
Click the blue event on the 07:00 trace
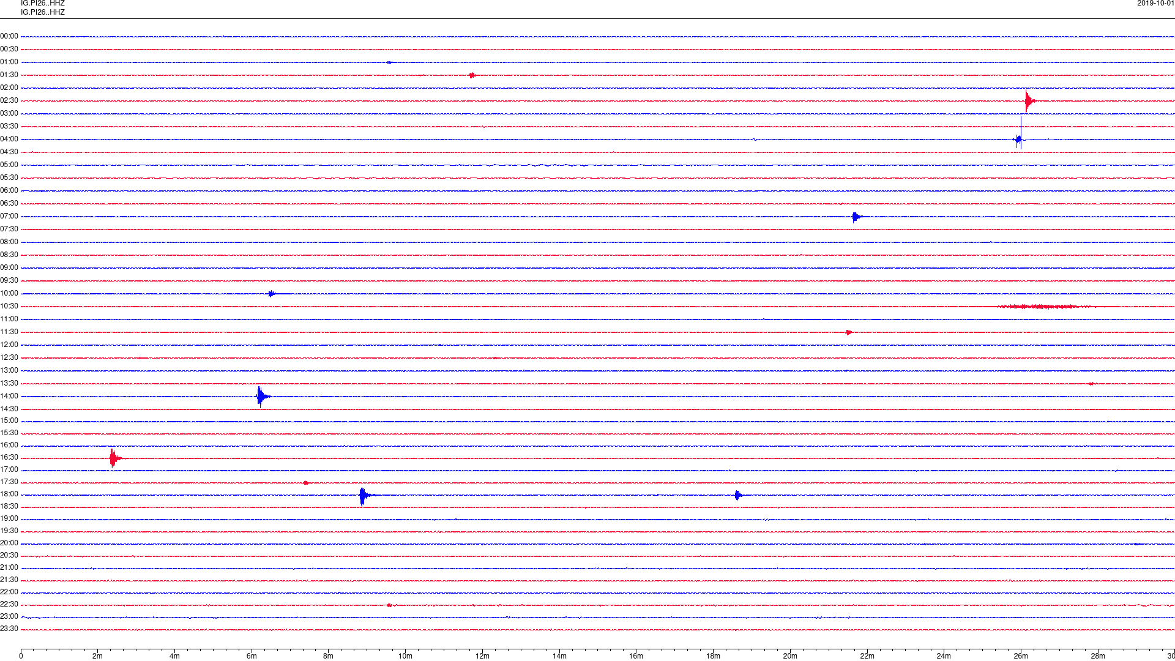click(x=857, y=217)
